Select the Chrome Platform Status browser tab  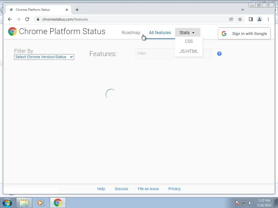point(39,10)
